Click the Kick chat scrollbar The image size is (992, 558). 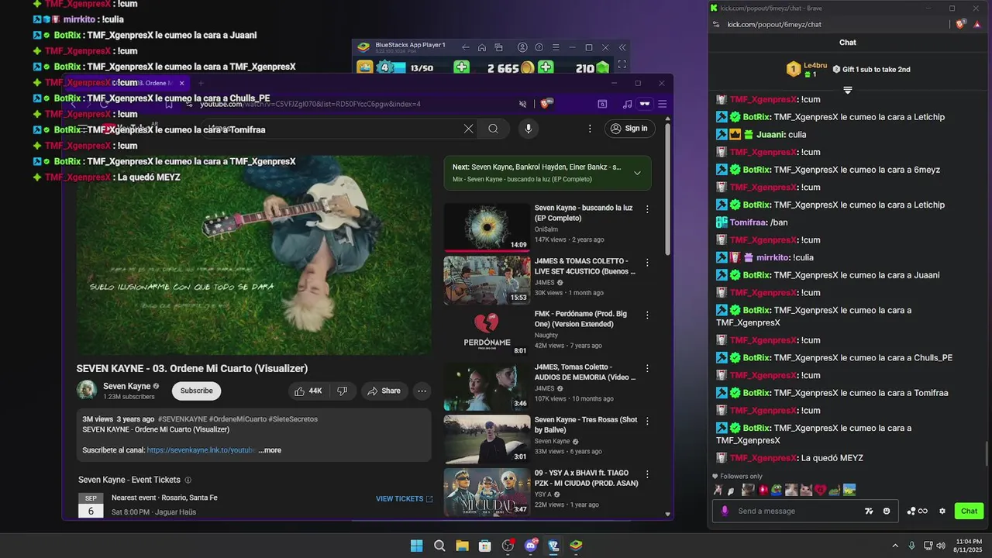point(987,453)
